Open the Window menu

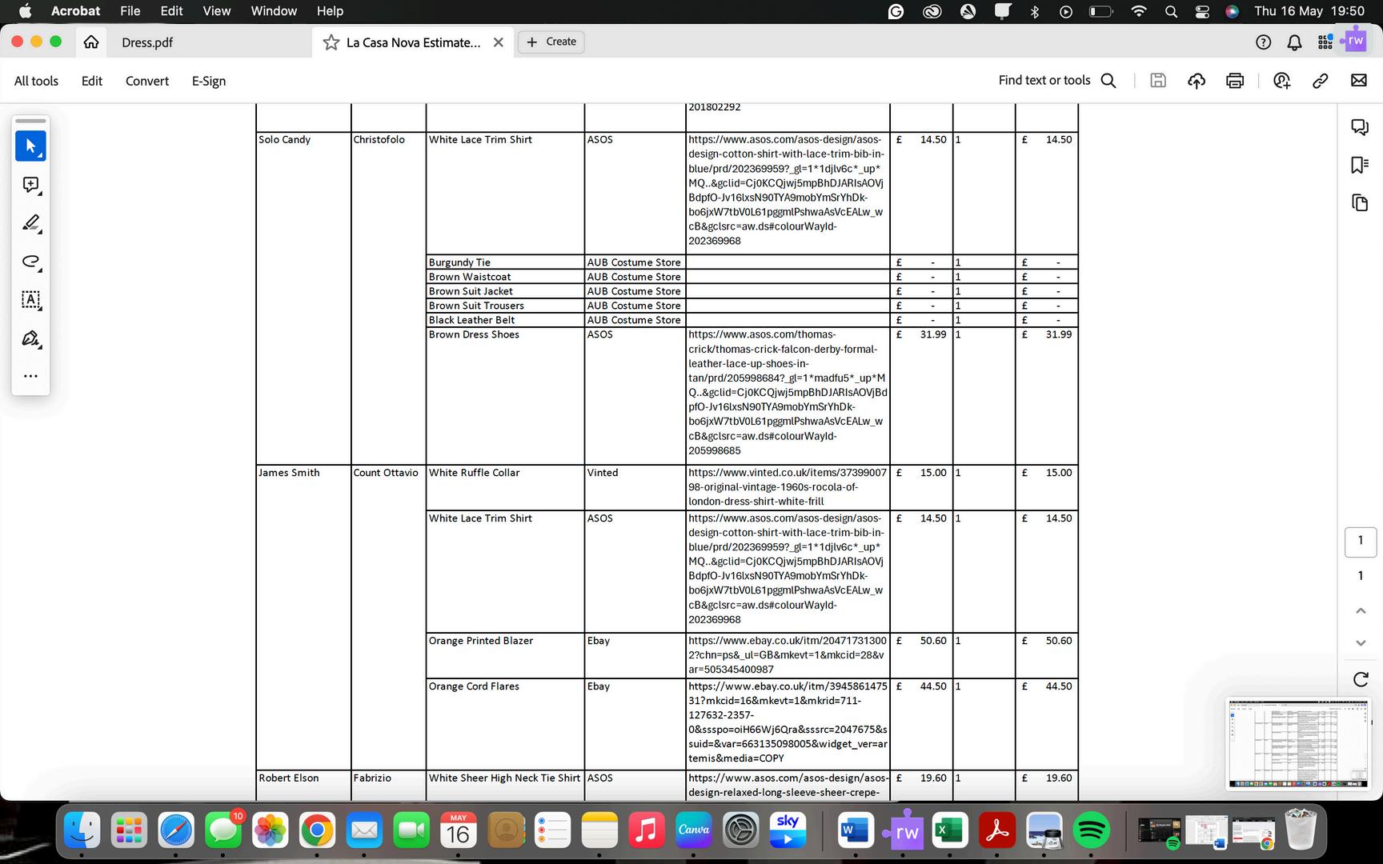click(274, 11)
